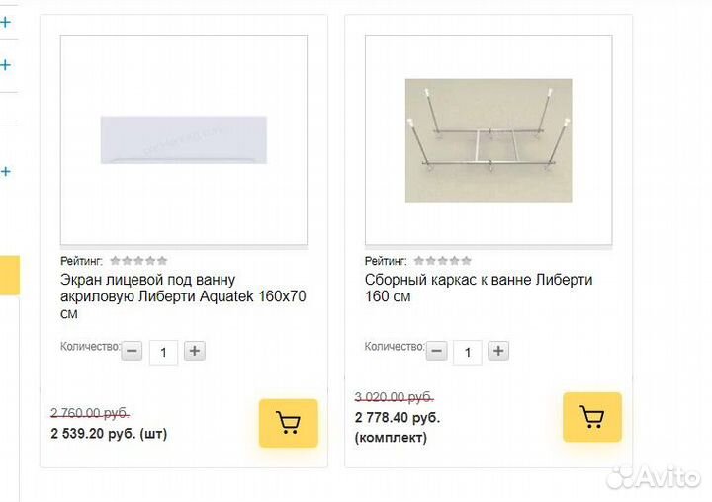Open the metal frame product image
712x502 pixels.
point(488,140)
